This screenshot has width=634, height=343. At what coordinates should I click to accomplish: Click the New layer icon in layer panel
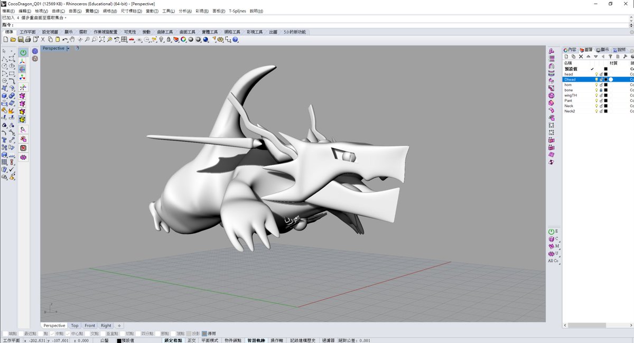coord(566,56)
